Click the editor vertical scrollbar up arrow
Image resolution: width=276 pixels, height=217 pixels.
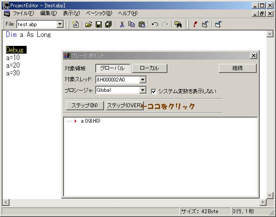click(270, 34)
